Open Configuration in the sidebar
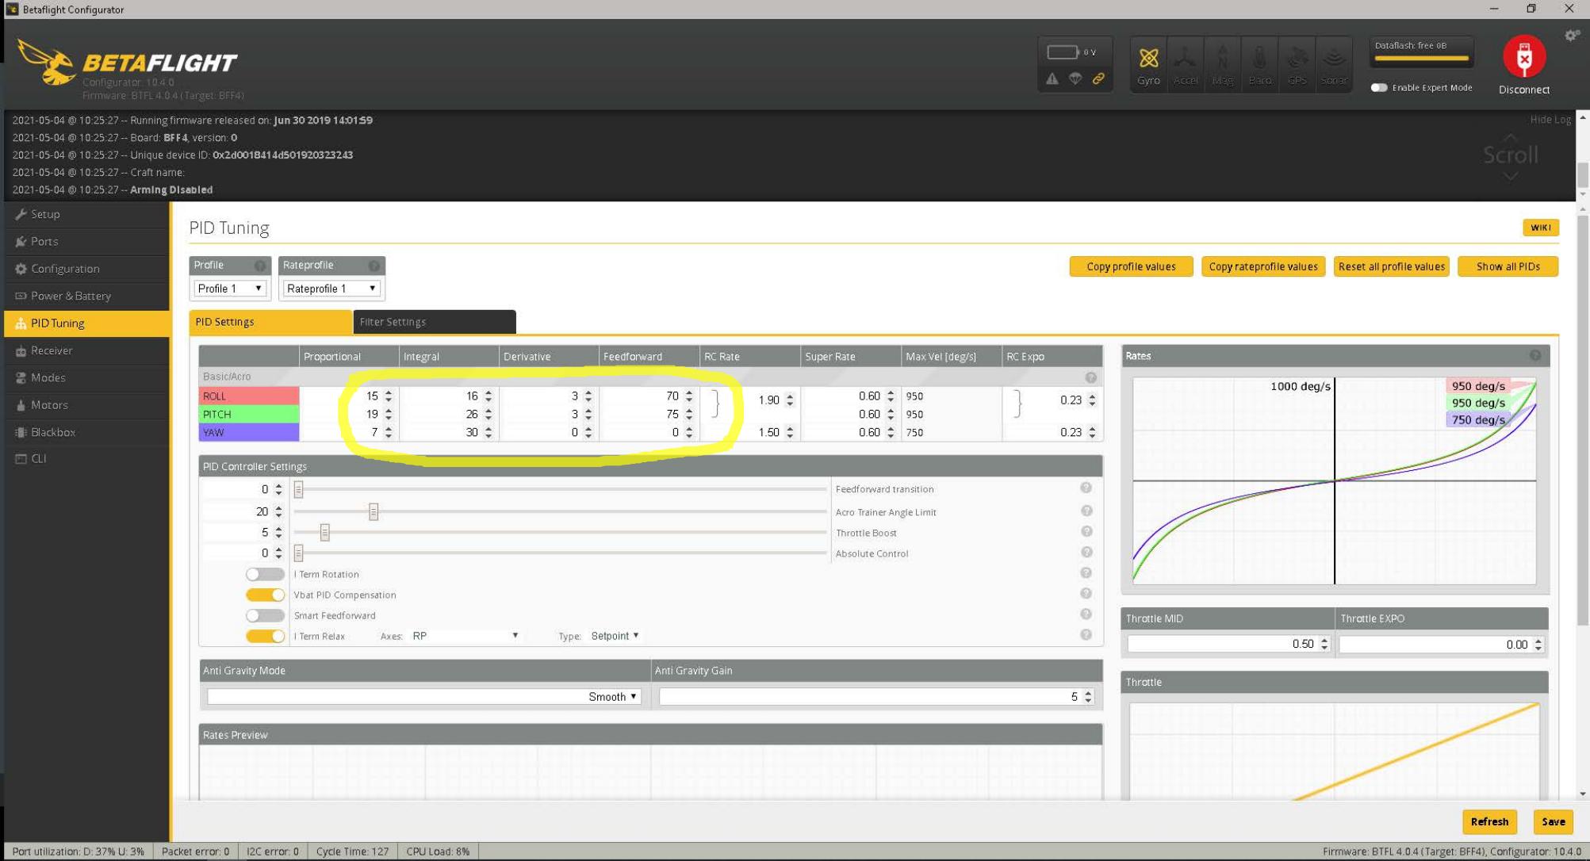The width and height of the screenshot is (1590, 861). pyautogui.click(x=87, y=269)
